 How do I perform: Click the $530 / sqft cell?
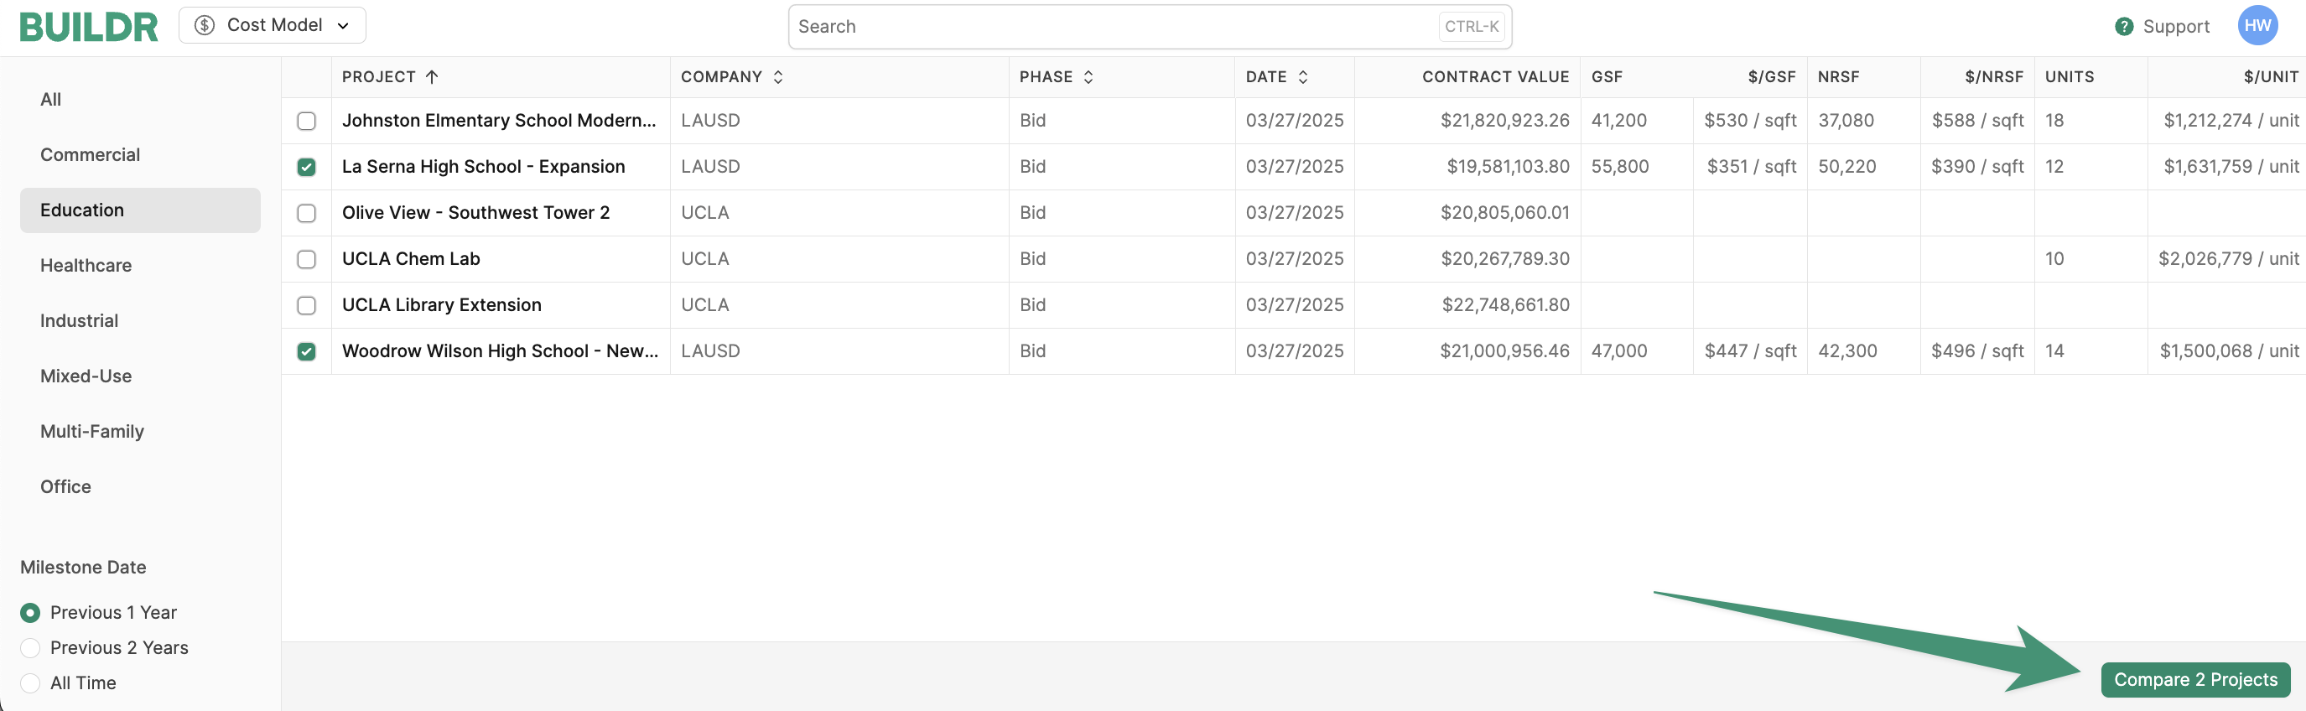tap(1750, 120)
